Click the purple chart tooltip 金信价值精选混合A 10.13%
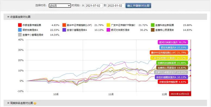The height and width of the screenshot is (107, 211). point(171,77)
